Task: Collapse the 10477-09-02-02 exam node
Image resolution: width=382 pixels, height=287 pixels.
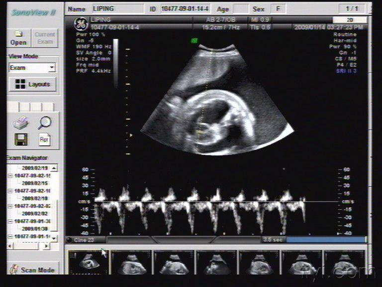Action: tap(10, 206)
